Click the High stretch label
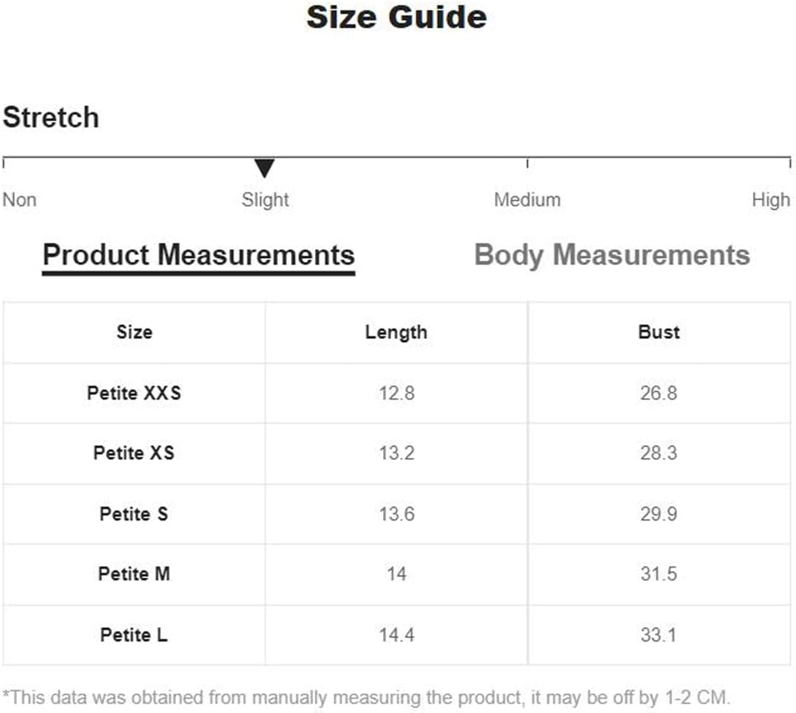The image size is (796, 713). click(x=771, y=200)
